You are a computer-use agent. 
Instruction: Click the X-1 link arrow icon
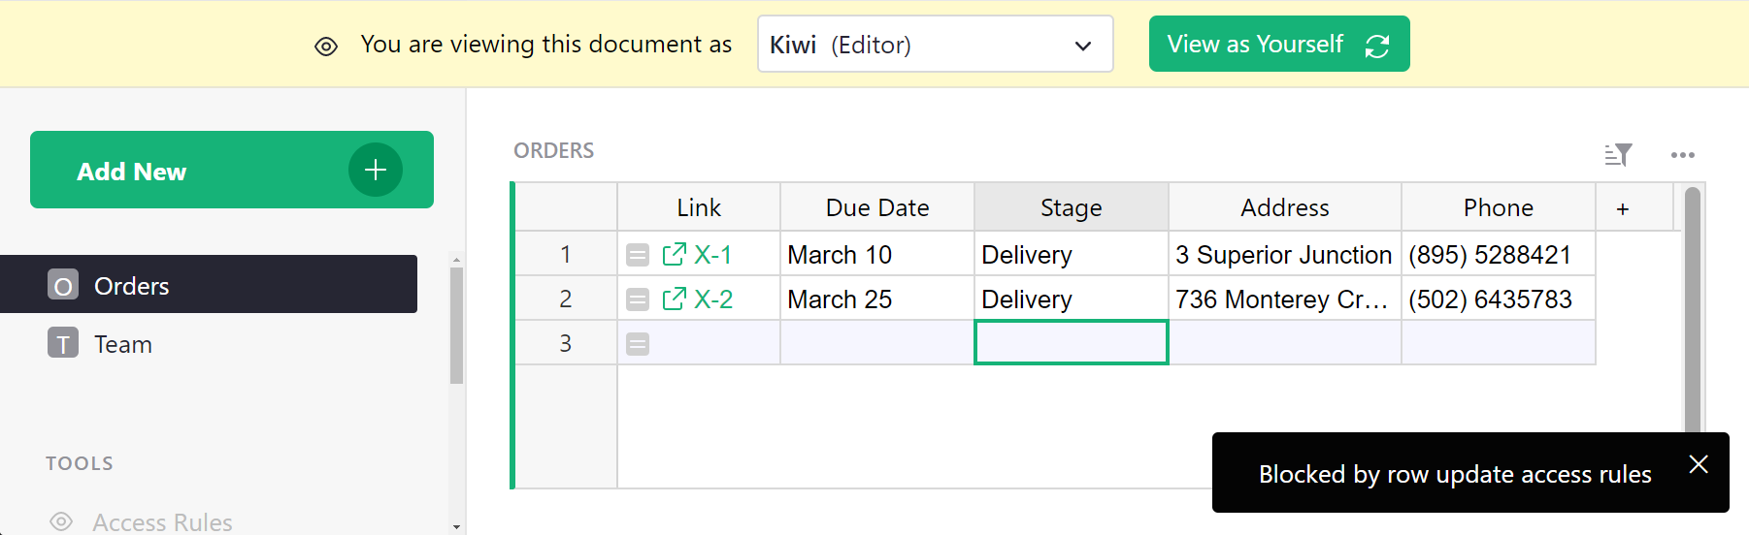[x=674, y=255]
